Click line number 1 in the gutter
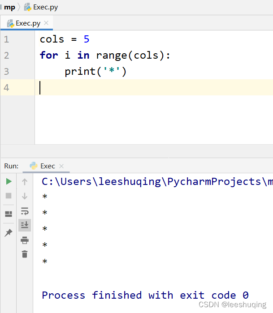The width and height of the screenshot is (273, 313). [x=6, y=39]
